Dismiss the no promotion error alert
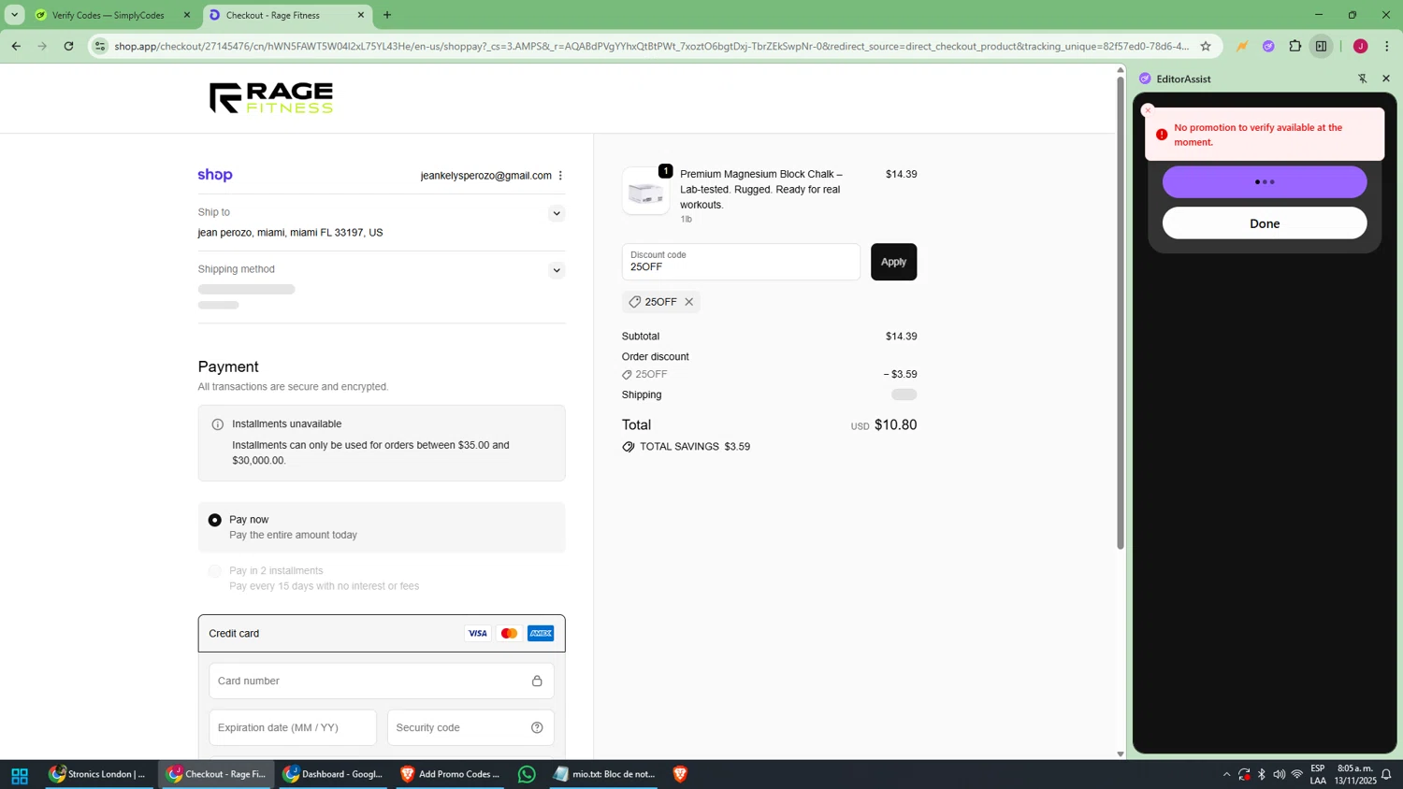The height and width of the screenshot is (789, 1403). [1149, 110]
